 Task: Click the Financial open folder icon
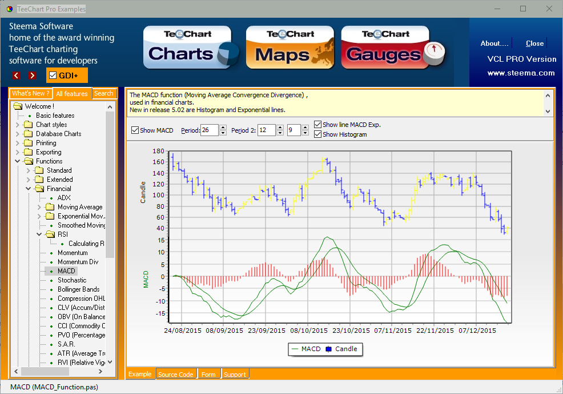[39, 189]
